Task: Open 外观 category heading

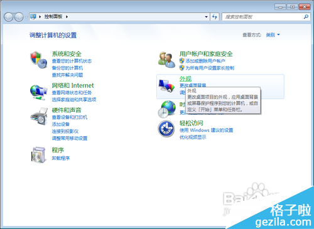Action: (x=185, y=78)
